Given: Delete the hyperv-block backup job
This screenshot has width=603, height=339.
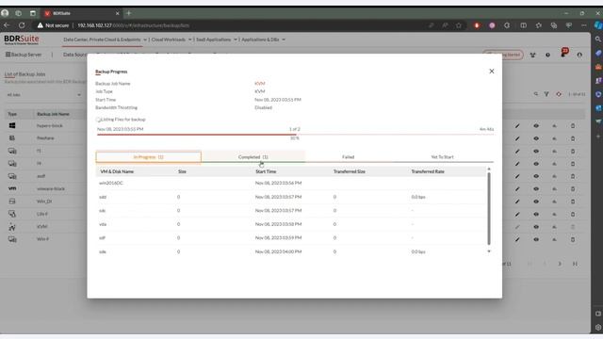Looking at the screenshot, I should pyautogui.click(x=573, y=126).
